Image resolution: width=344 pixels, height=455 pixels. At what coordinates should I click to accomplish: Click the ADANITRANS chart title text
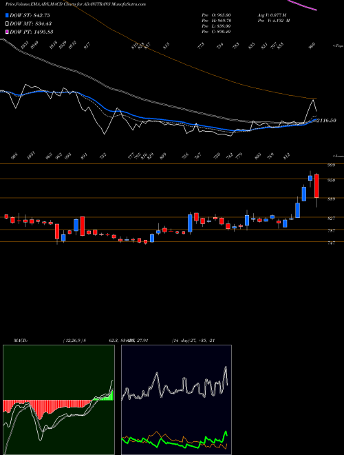(76, 4)
